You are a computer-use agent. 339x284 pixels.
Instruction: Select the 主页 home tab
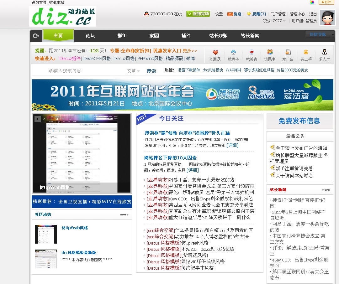click(58, 36)
